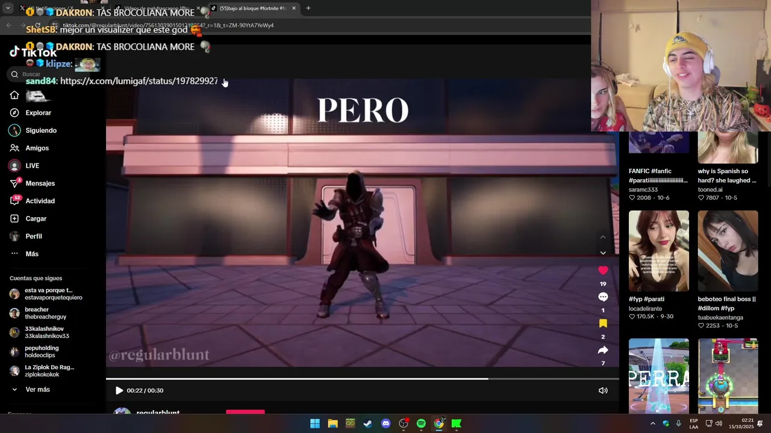Open the PERRA text video thumbnail
The height and width of the screenshot is (433, 771).
pos(659,376)
